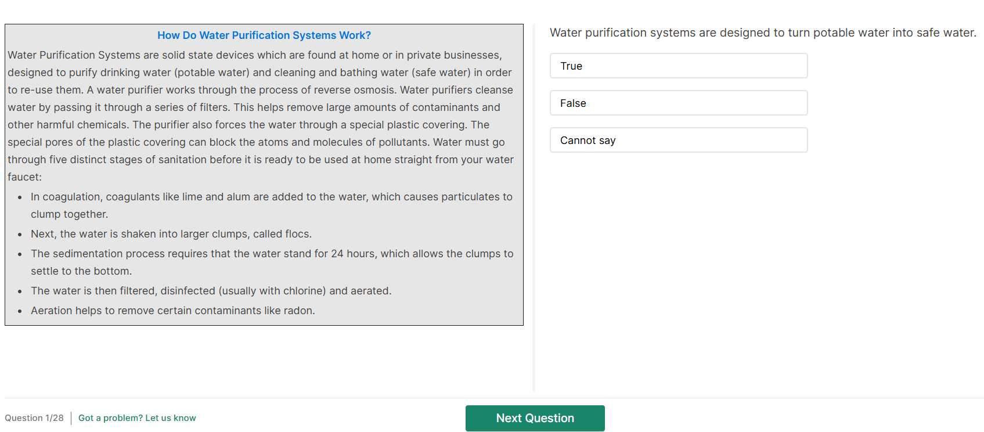Choose the Cannot say answer option
The image size is (984, 432).
tap(678, 140)
